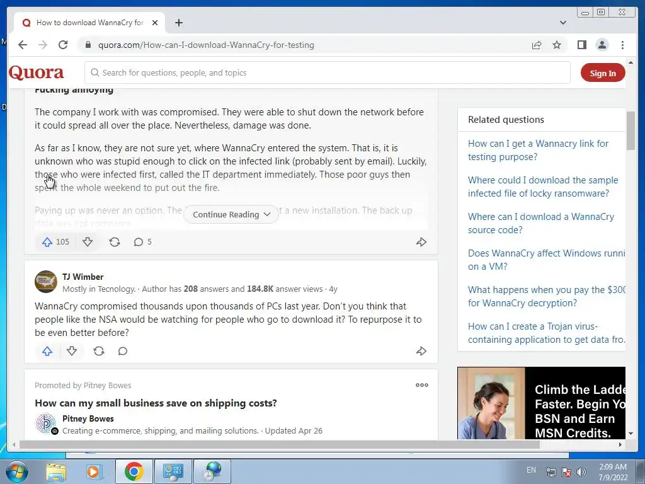Downvote the answer with 105 upvotes

click(88, 242)
